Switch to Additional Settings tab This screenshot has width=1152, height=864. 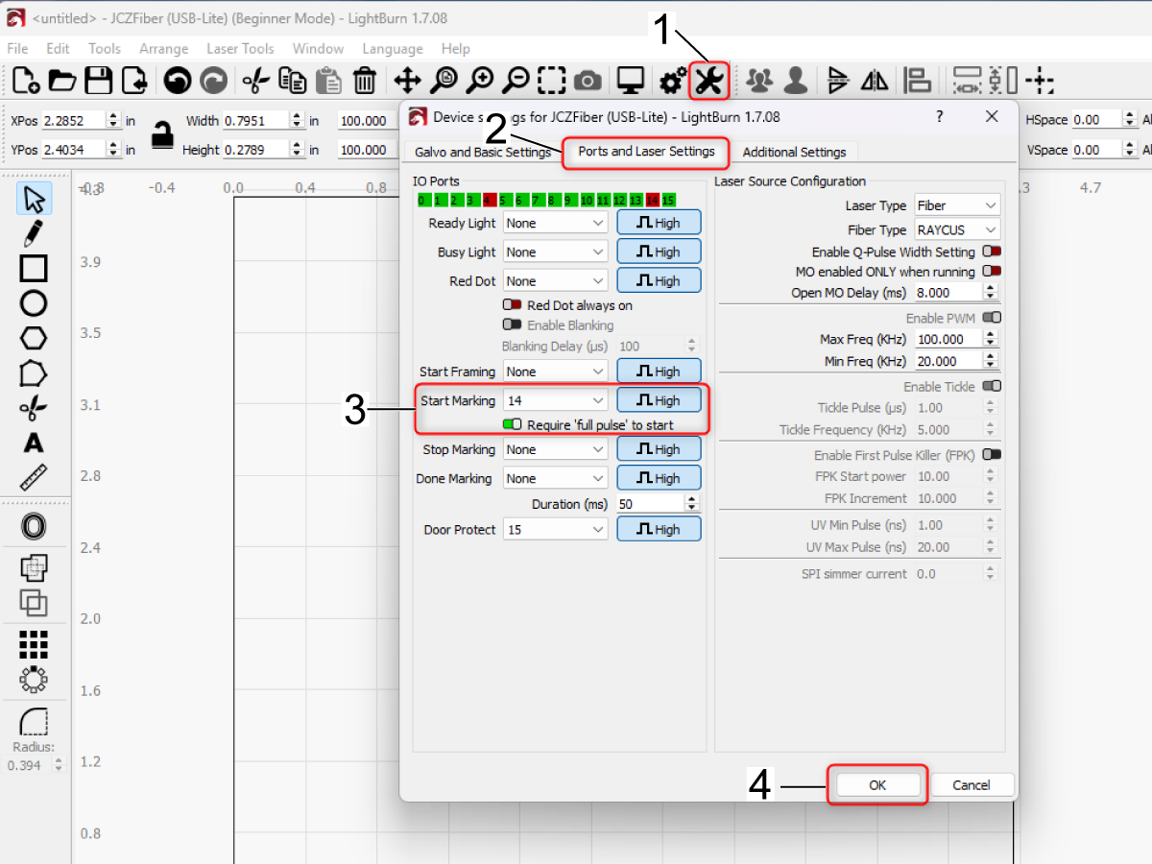[x=794, y=152]
